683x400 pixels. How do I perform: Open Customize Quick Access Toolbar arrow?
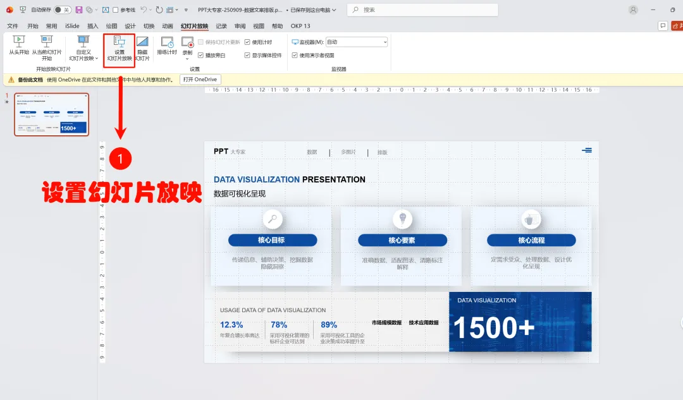[186, 9]
